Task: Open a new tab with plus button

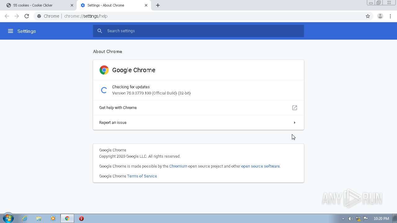Action: pyautogui.click(x=158, y=5)
